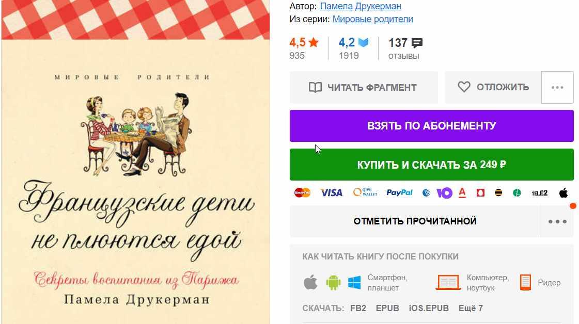Expand the three-dots menu beside ОТЛОЖИТЬ
This screenshot has width=579, height=324.
point(557,88)
